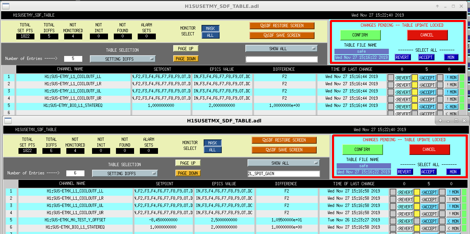Open SHOW ALL dropdown in ETMX window

pos(283,163)
